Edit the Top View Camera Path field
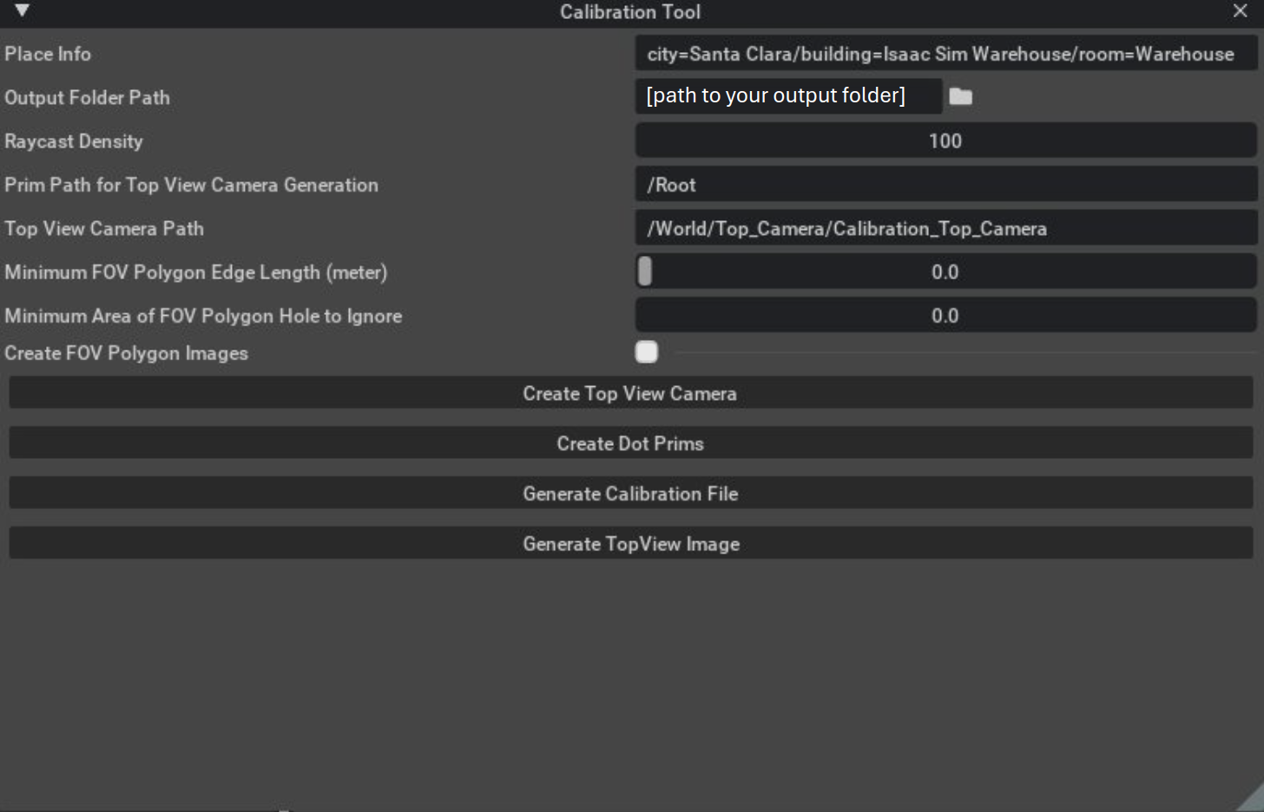1264x812 pixels. (x=945, y=228)
